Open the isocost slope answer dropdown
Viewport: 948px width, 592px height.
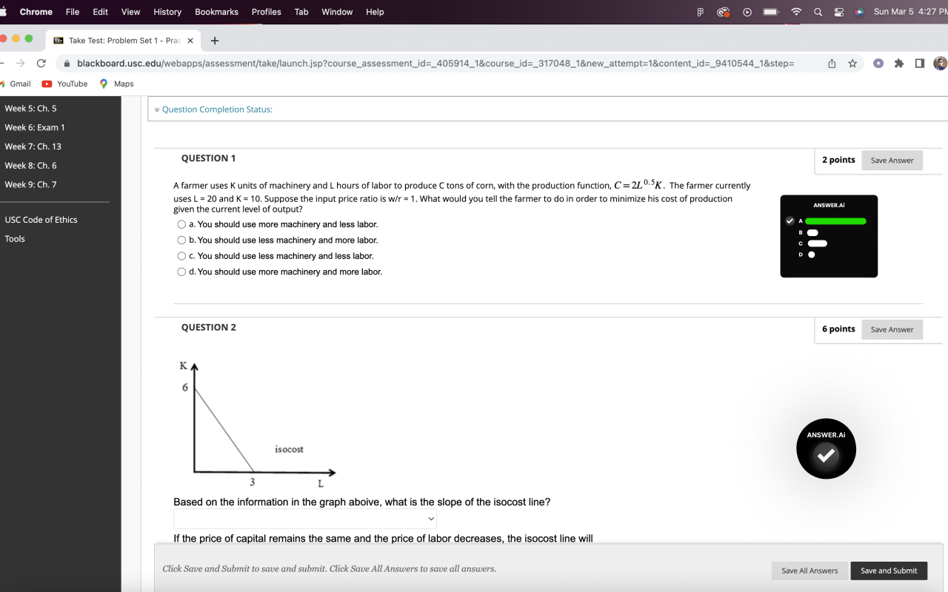[x=305, y=519]
